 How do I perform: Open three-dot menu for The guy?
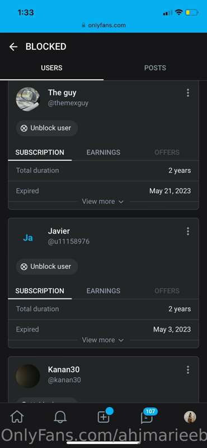[187, 93]
